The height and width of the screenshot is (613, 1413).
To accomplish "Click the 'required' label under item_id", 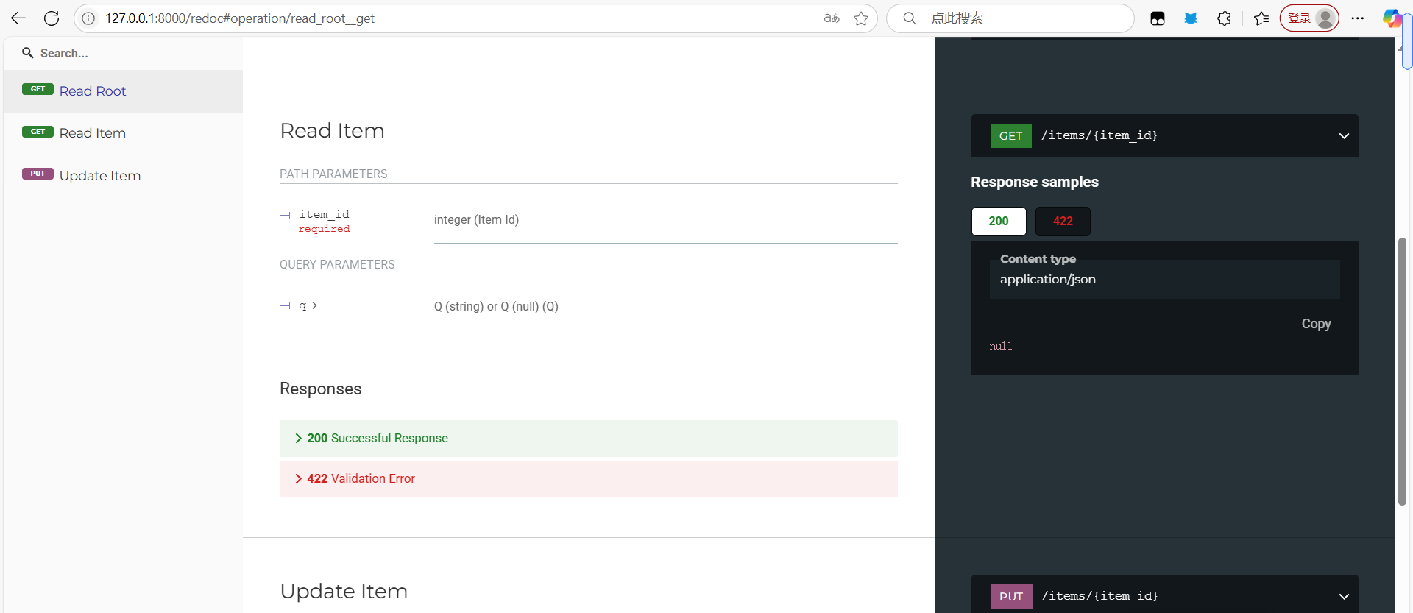I will point(324,229).
